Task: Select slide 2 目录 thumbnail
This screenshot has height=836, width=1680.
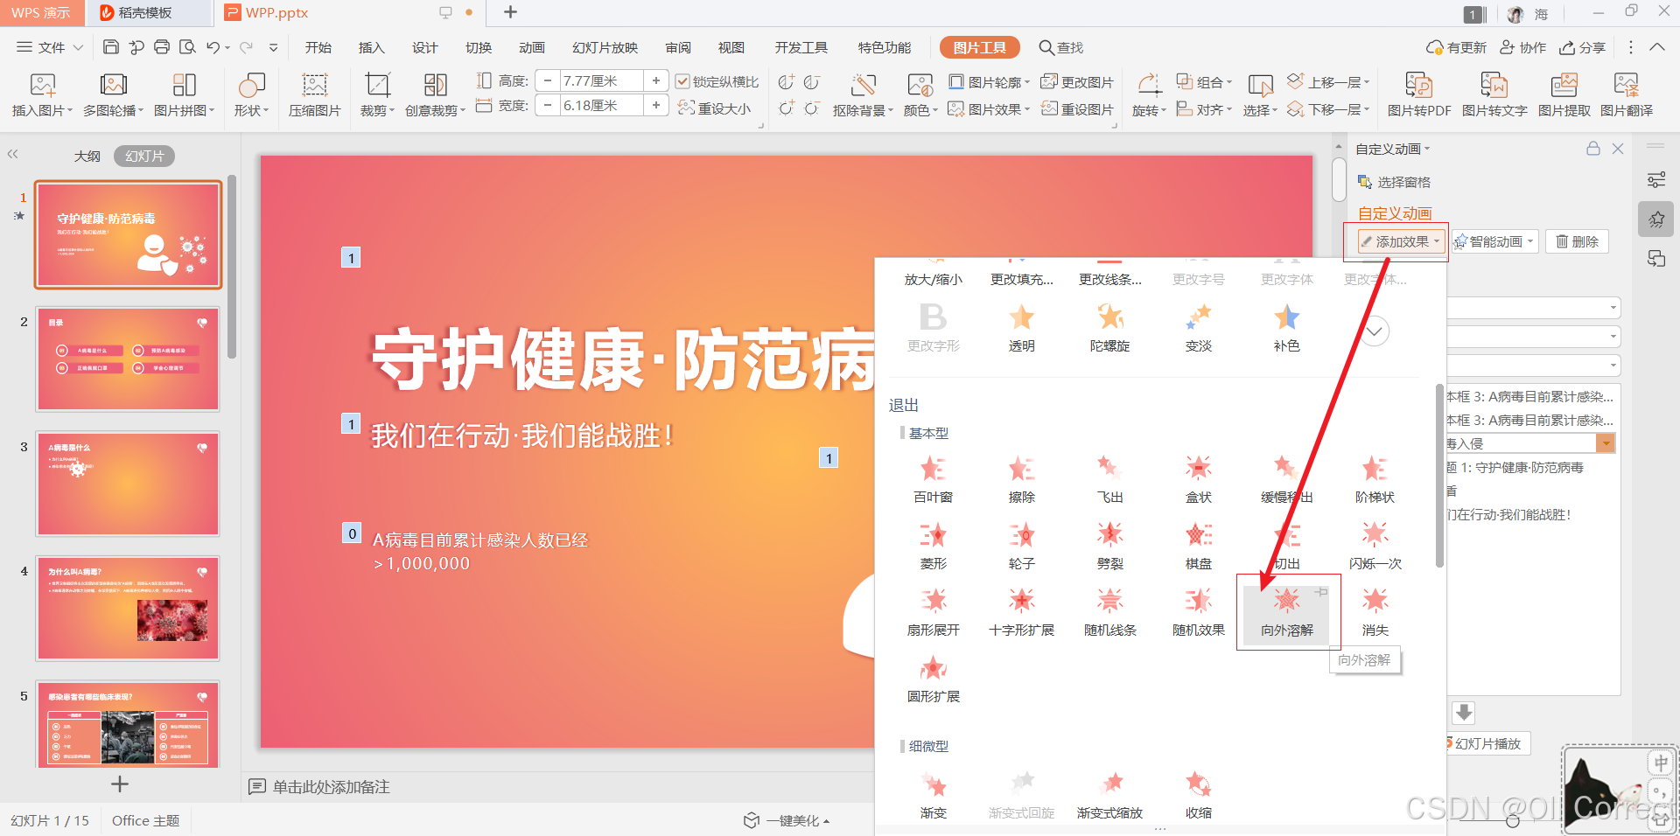Action: coord(128,359)
